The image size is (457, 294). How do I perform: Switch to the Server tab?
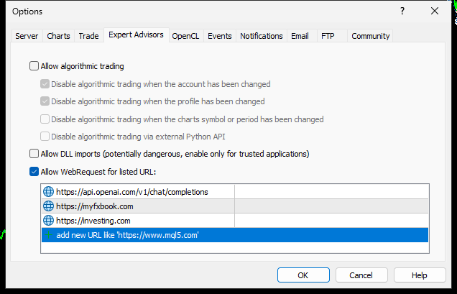(27, 36)
